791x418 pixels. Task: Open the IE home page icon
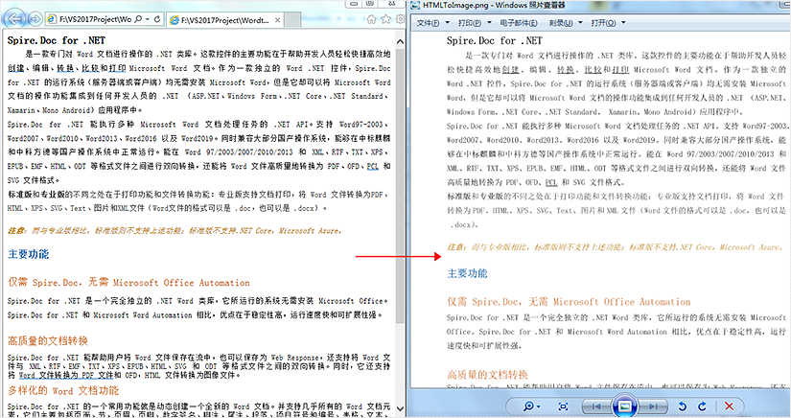[x=372, y=19]
